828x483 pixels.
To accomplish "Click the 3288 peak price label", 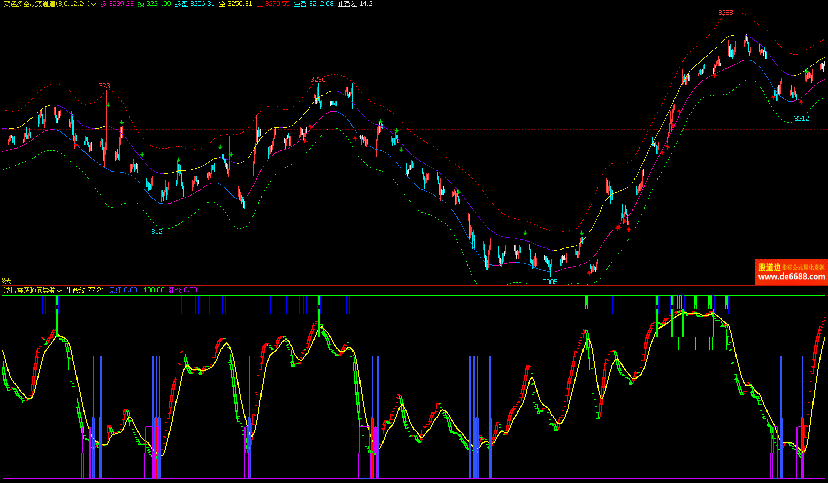I will coord(725,12).
